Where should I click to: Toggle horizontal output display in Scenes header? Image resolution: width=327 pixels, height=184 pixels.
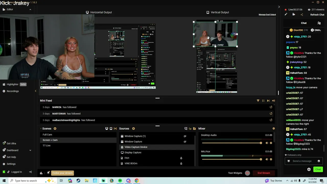[x=107, y=129]
